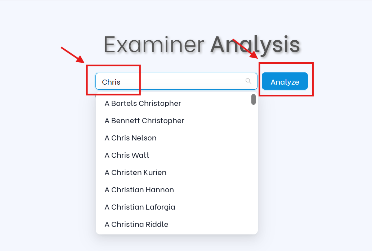Image resolution: width=372 pixels, height=251 pixels.
Task: Click the typed text "Chris" in the search box
Action: (x=111, y=82)
